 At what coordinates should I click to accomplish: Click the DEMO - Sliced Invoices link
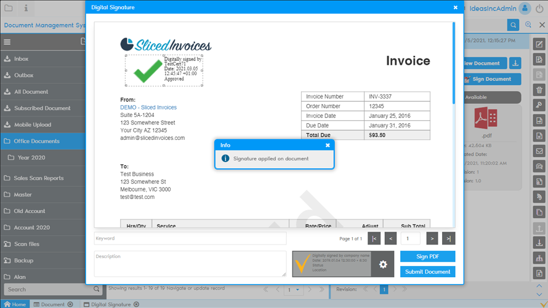click(x=148, y=107)
